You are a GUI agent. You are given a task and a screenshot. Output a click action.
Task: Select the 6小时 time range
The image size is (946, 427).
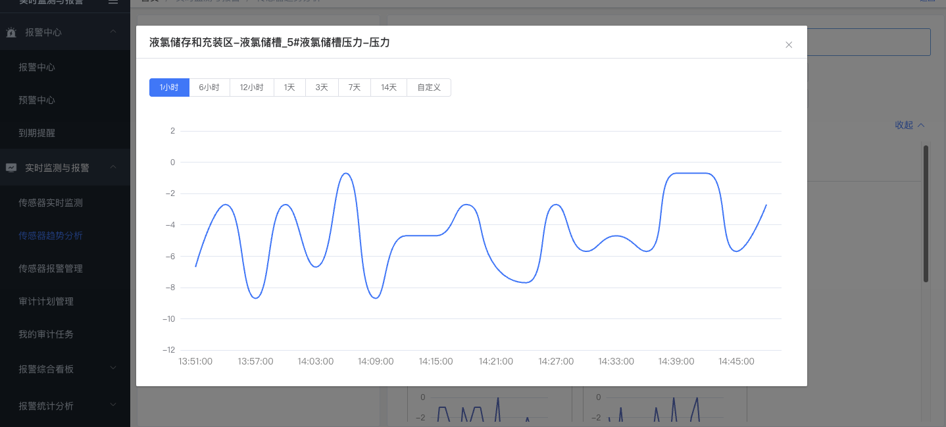click(x=209, y=88)
